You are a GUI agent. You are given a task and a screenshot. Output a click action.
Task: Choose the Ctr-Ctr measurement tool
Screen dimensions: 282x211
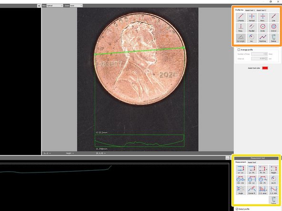click(x=241, y=180)
